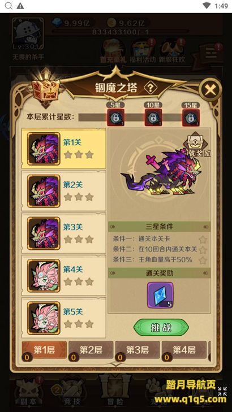Switch to 第4层 floor tab

click(184, 350)
